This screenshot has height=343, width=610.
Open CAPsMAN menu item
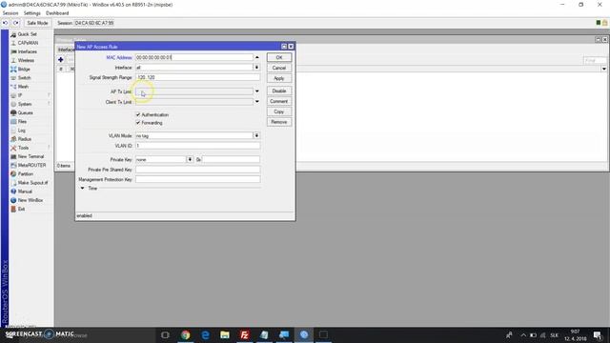pos(28,43)
